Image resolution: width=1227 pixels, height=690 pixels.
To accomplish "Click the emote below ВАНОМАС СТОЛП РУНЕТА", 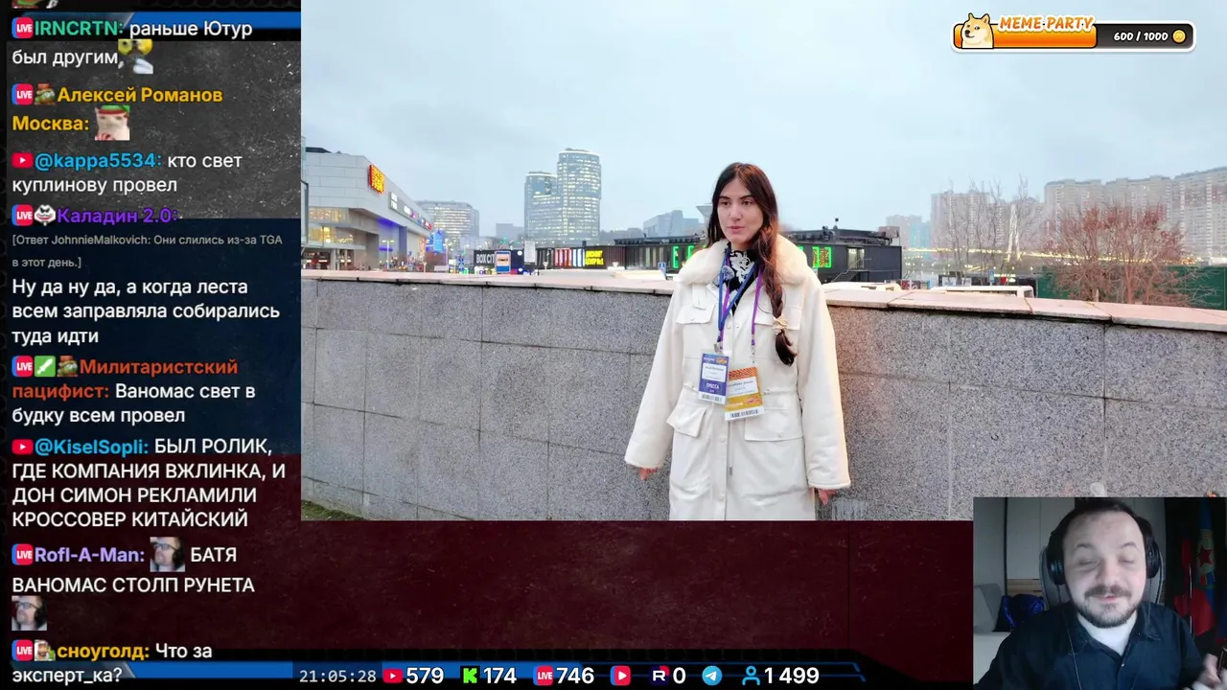I will [x=29, y=613].
